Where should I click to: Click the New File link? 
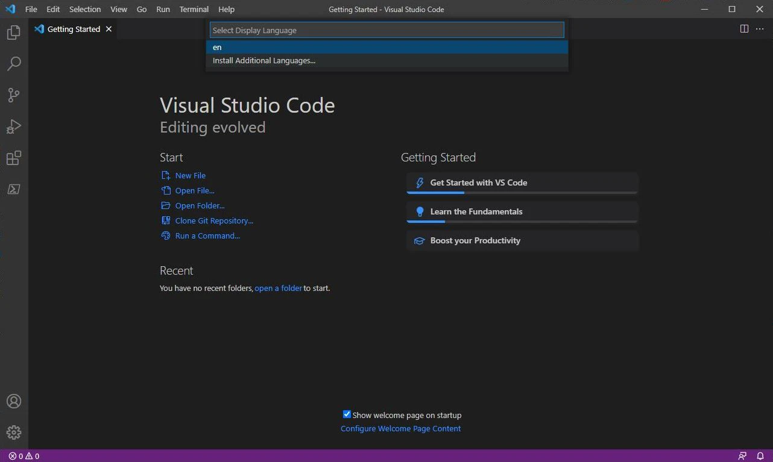(191, 175)
